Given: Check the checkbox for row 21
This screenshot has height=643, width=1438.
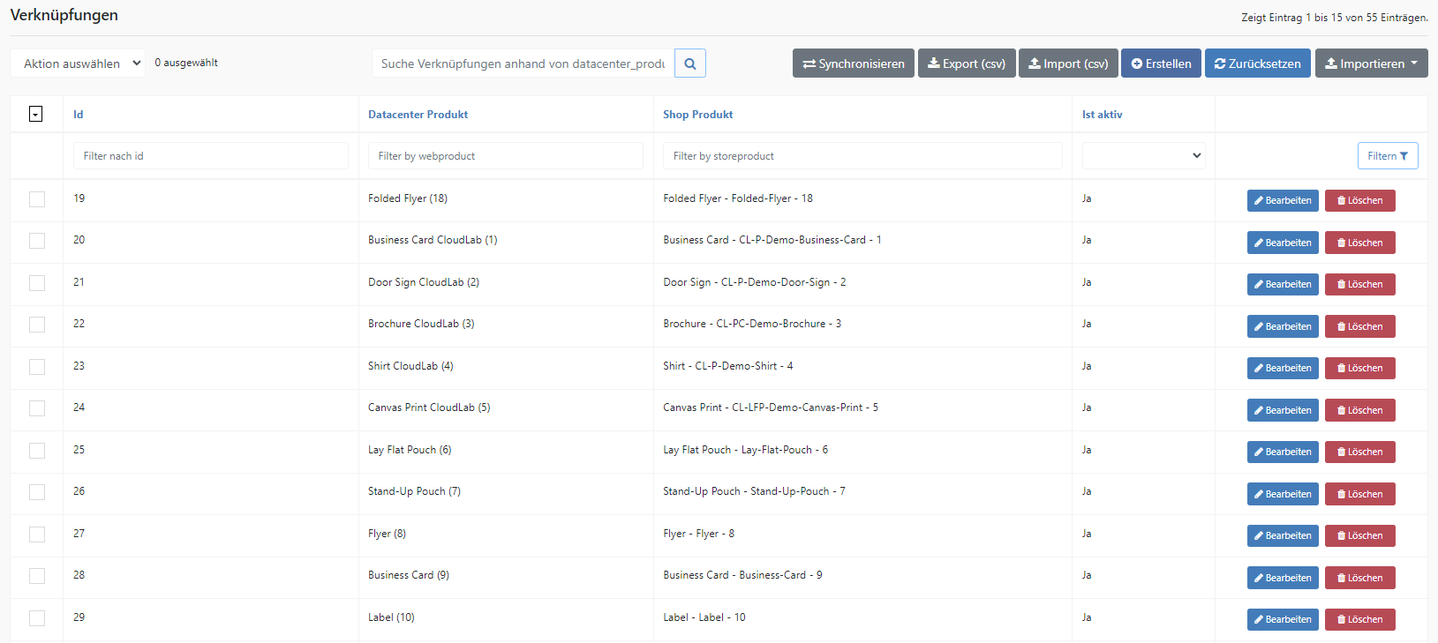Looking at the screenshot, I should (37, 283).
